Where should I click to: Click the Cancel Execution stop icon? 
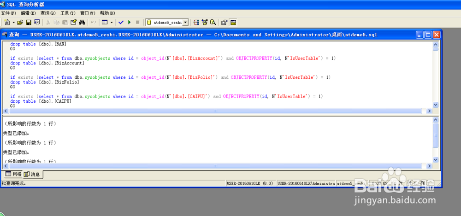[x=137, y=22]
